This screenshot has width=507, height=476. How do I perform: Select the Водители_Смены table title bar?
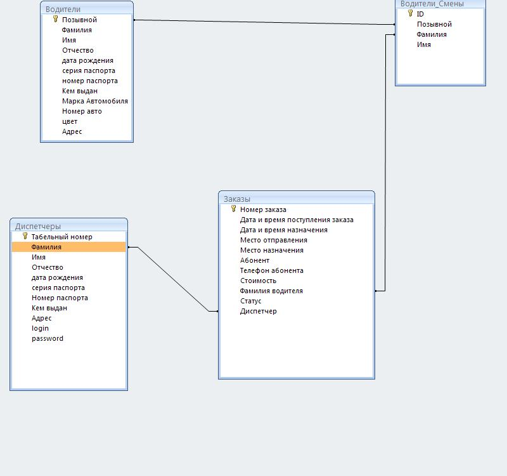click(x=440, y=4)
